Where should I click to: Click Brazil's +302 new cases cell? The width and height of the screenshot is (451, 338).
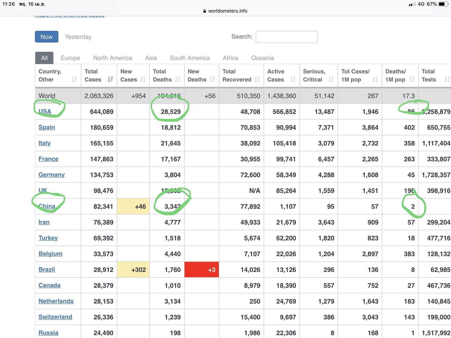click(133, 270)
